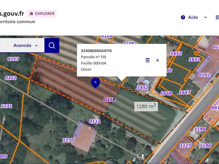
Task: Close the parcel info popup
Action: click(158, 60)
